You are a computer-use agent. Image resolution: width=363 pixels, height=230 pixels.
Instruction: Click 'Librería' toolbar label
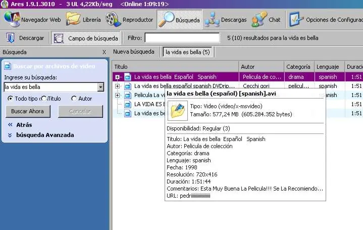(x=92, y=20)
